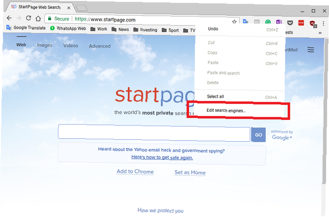Screen dimensions: 329x217
Task: Click the GO search button
Action: pos(259,135)
